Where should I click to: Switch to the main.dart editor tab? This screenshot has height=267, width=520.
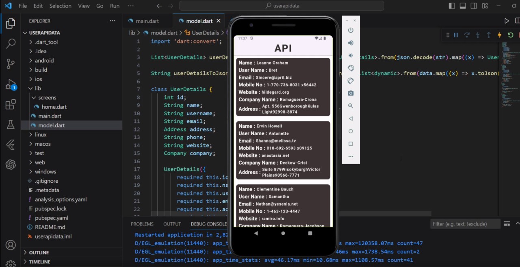(x=147, y=21)
